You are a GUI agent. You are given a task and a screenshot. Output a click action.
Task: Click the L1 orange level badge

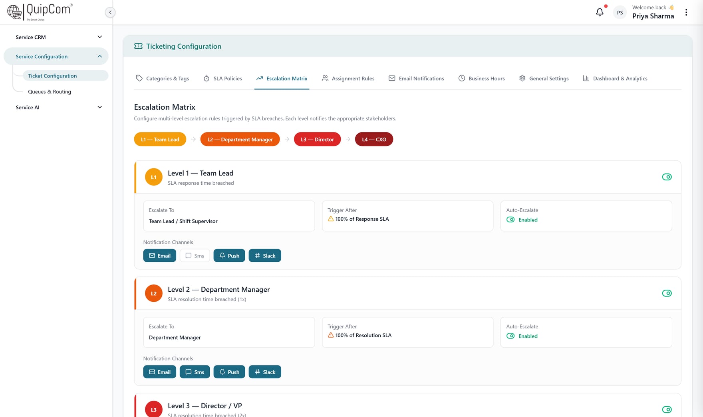click(154, 177)
